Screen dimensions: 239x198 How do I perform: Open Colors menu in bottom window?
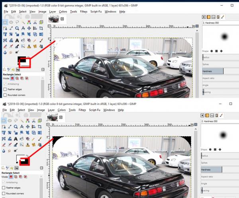[x=62, y=110]
